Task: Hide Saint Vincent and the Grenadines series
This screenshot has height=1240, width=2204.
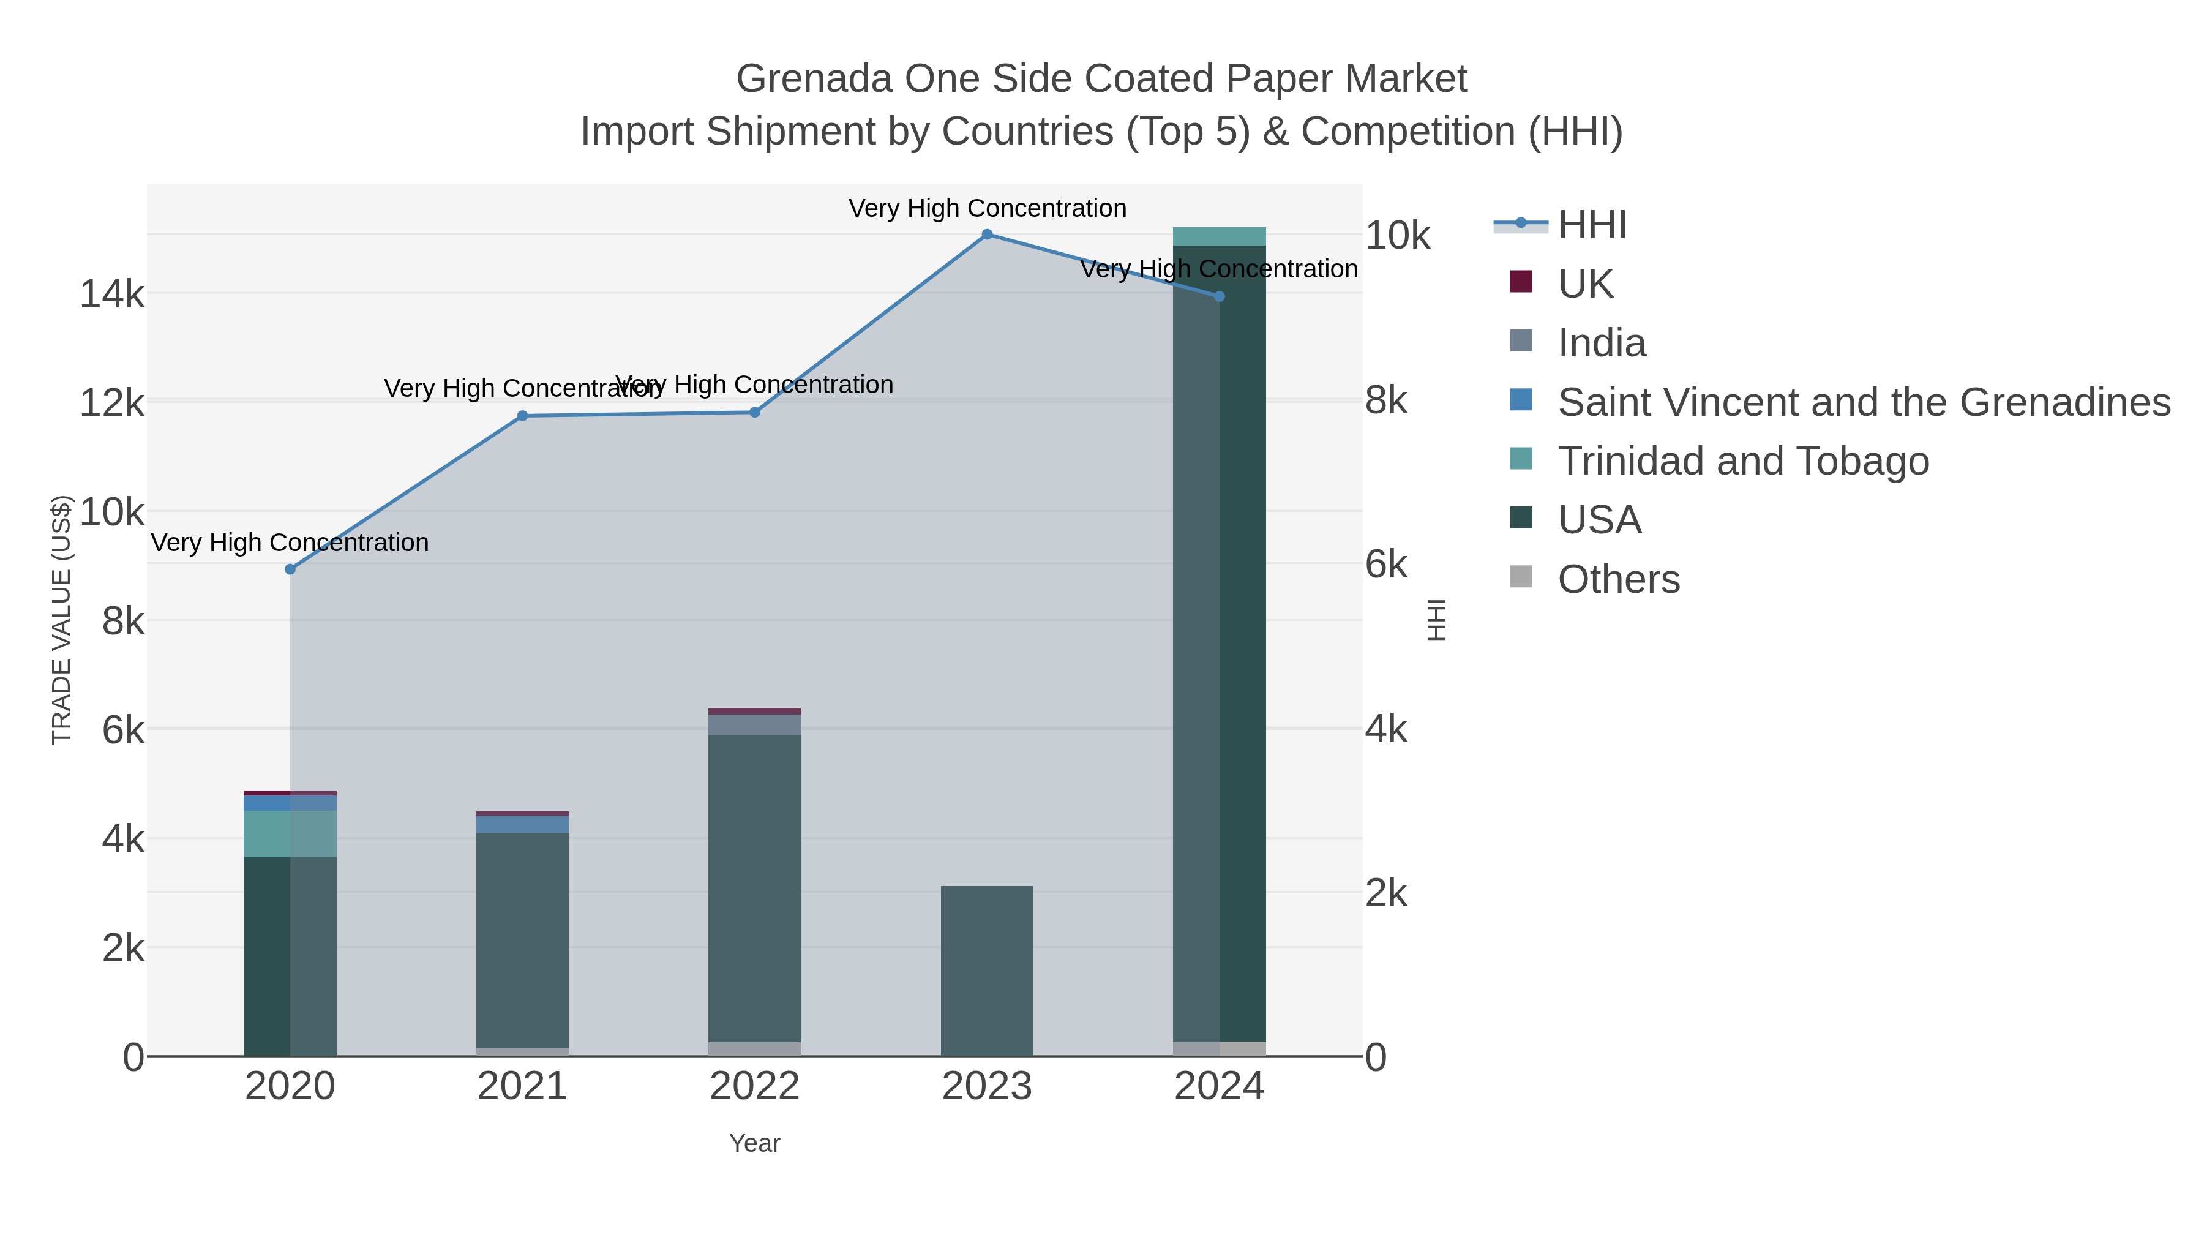Action: (1840, 401)
